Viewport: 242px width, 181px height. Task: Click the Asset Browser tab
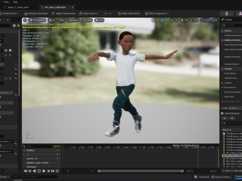[230, 114]
